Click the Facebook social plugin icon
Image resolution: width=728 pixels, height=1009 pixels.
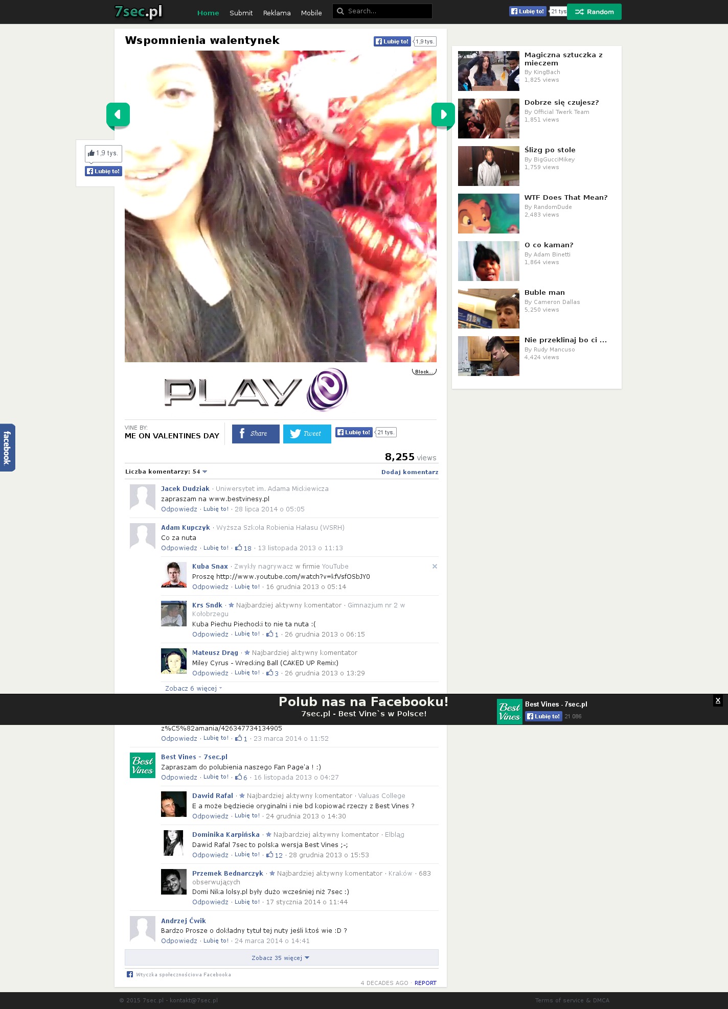tap(130, 974)
